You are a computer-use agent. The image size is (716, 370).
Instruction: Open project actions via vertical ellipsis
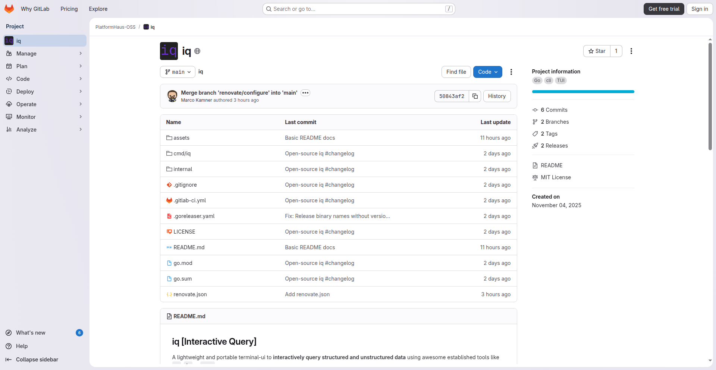[x=631, y=51]
